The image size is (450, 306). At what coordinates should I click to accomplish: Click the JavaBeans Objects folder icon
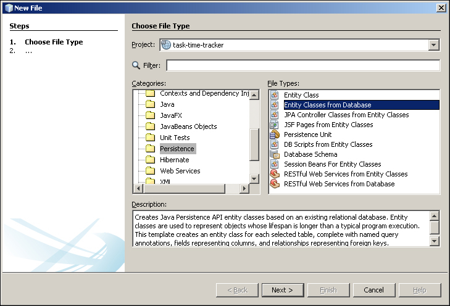tap(150, 126)
